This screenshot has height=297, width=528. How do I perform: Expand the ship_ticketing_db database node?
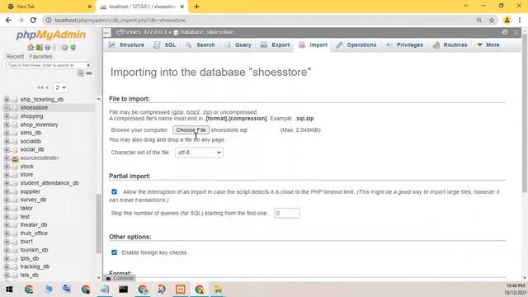[x=7, y=99]
